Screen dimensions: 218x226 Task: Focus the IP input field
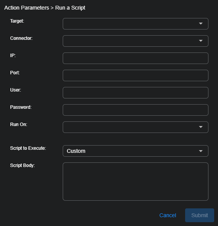(135, 58)
